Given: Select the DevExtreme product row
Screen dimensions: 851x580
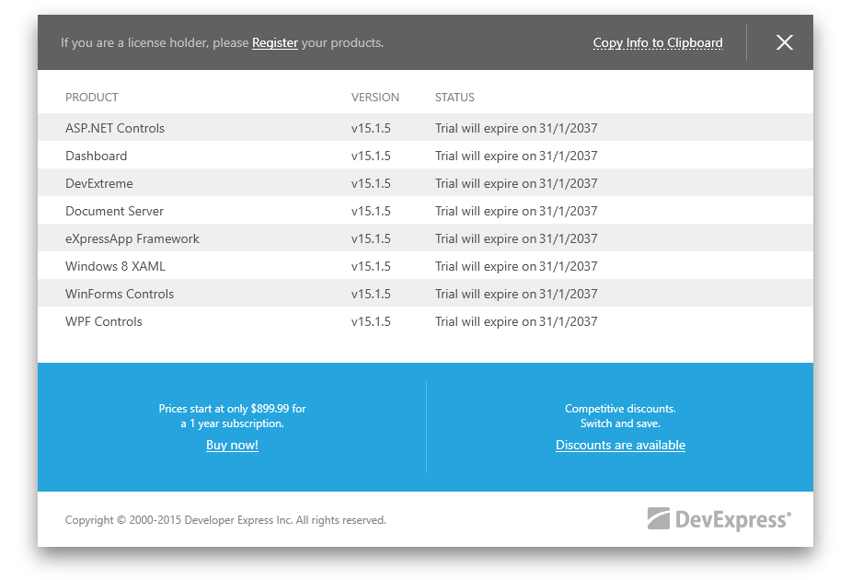Looking at the screenshot, I should coord(99,183).
